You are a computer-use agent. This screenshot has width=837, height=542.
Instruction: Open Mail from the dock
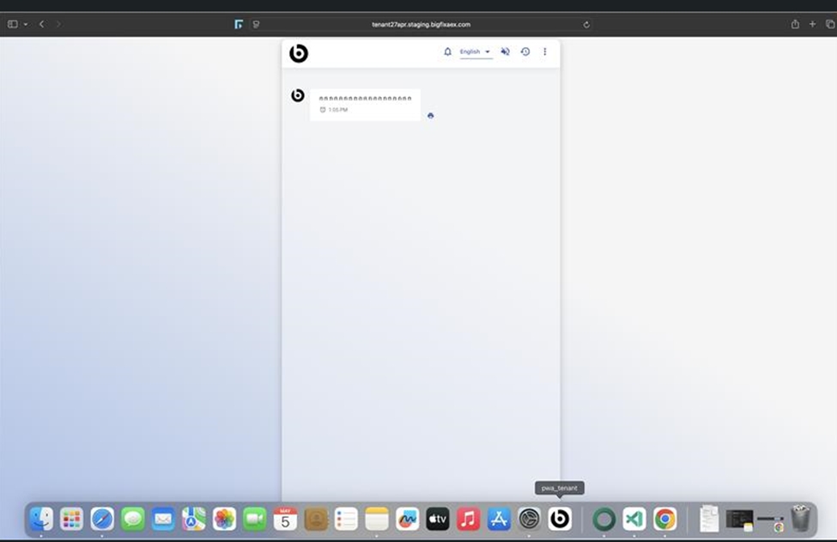[163, 519]
